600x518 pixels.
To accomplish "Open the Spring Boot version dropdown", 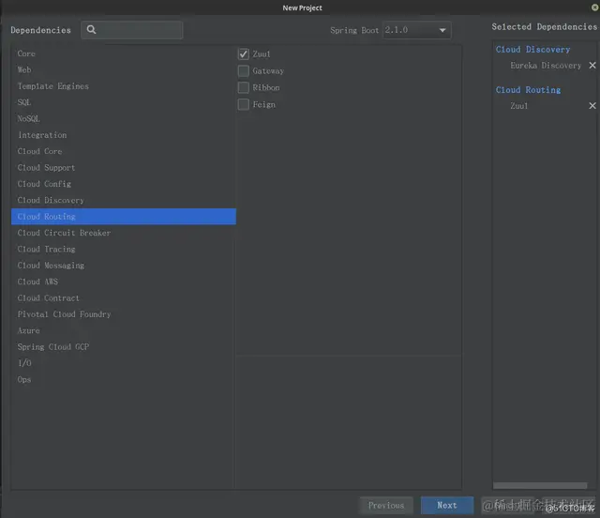I will coord(416,30).
